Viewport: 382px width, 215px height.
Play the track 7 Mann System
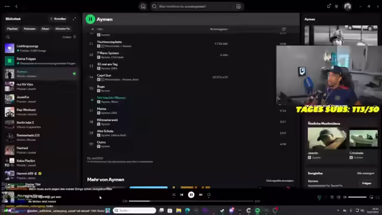point(107,53)
